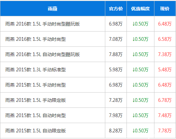Viewport: 176px width, 139px height.
Task: Click the 现价 column header
Action: pos(165,9)
